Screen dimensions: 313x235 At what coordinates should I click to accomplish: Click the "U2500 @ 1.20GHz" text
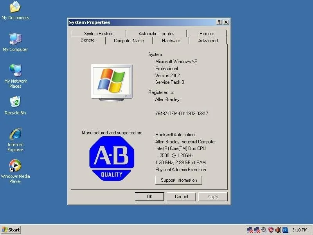tap(175, 155)
